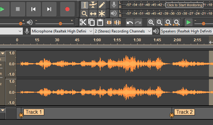This screenshot has width=213, height=125.
Task: Click to Start Monitoring on record meter
Action: [184, 5]
